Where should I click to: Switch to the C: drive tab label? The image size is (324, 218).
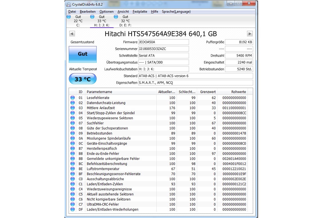78,25
